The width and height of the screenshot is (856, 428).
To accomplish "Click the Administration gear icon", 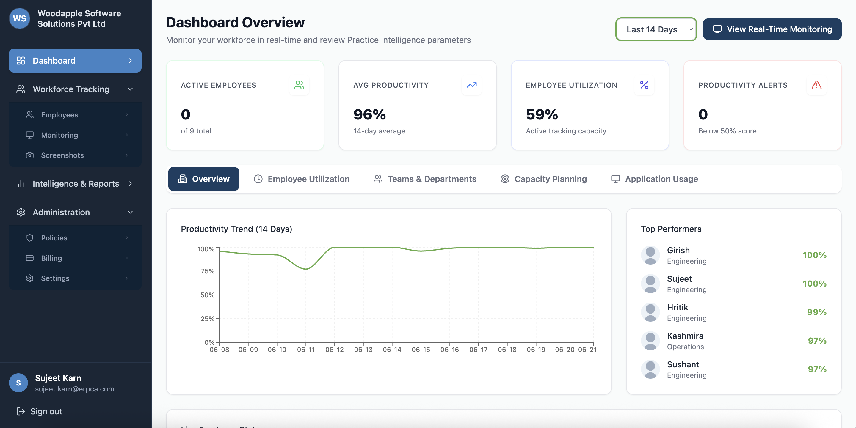I will (x=21, y=212).
